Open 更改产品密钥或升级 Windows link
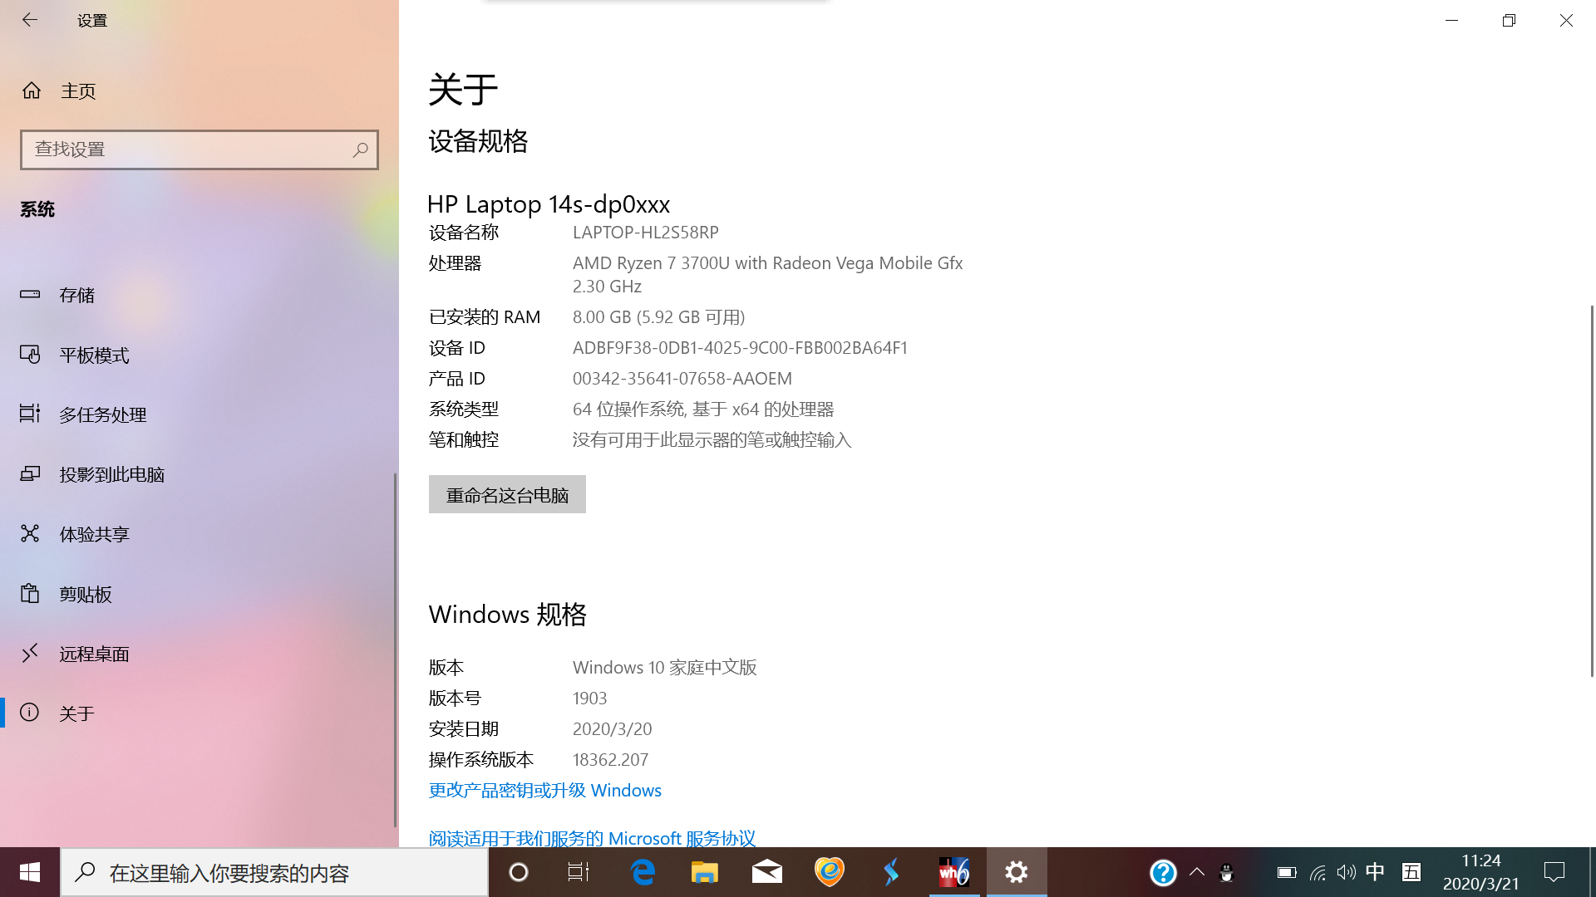1596x897 pixels. pyautogui.click(x=545, y=790)
